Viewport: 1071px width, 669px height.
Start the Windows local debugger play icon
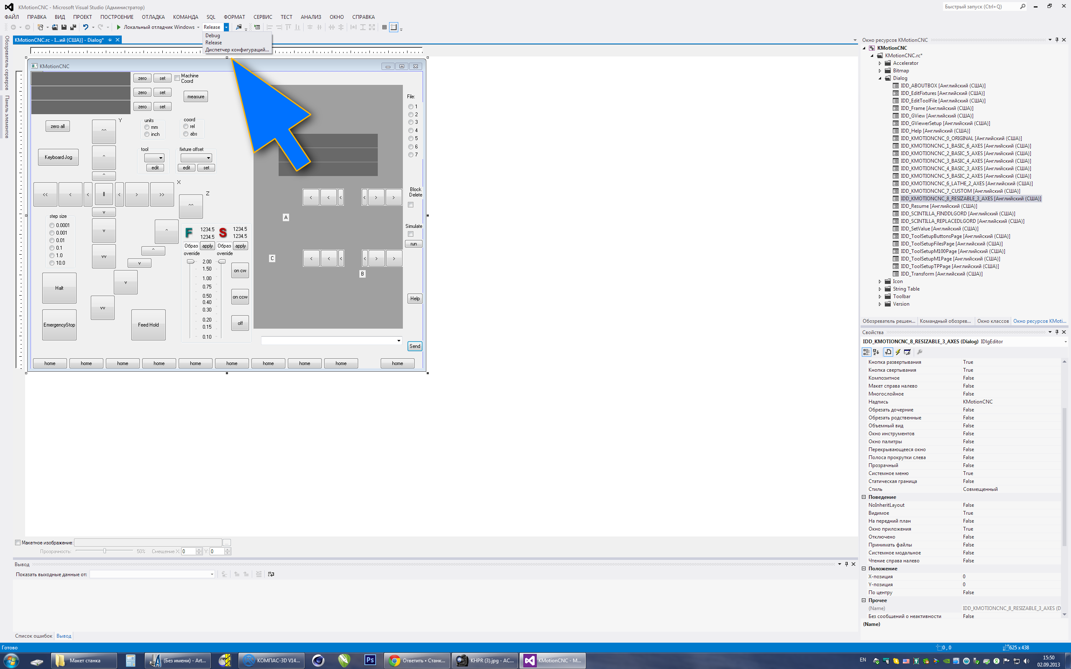coord(119,27)
